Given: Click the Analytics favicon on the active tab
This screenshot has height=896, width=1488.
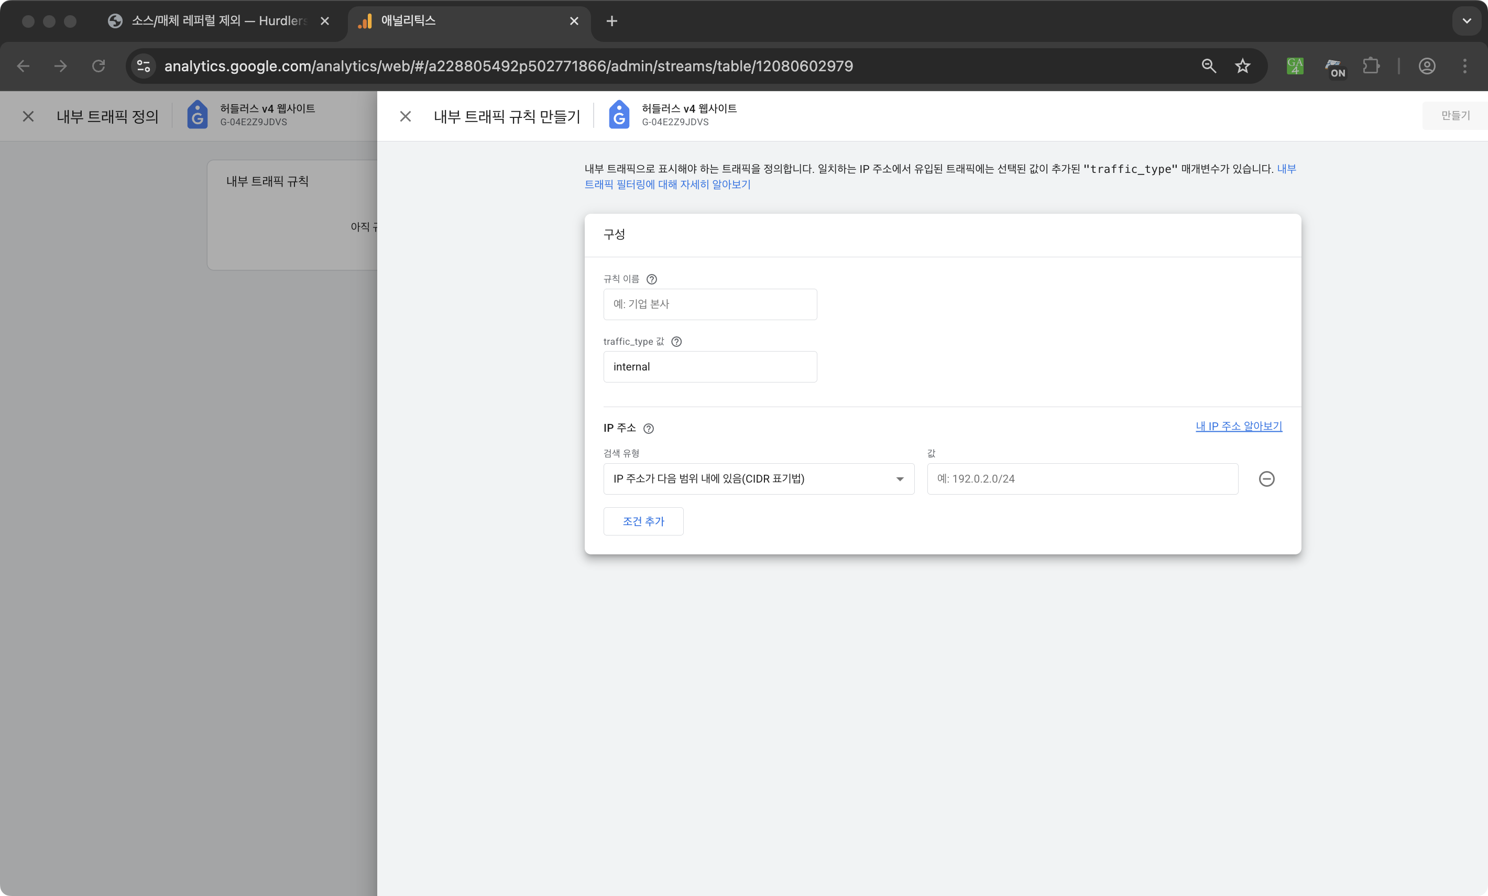Looking at the screenshot, I should point(365,21).
